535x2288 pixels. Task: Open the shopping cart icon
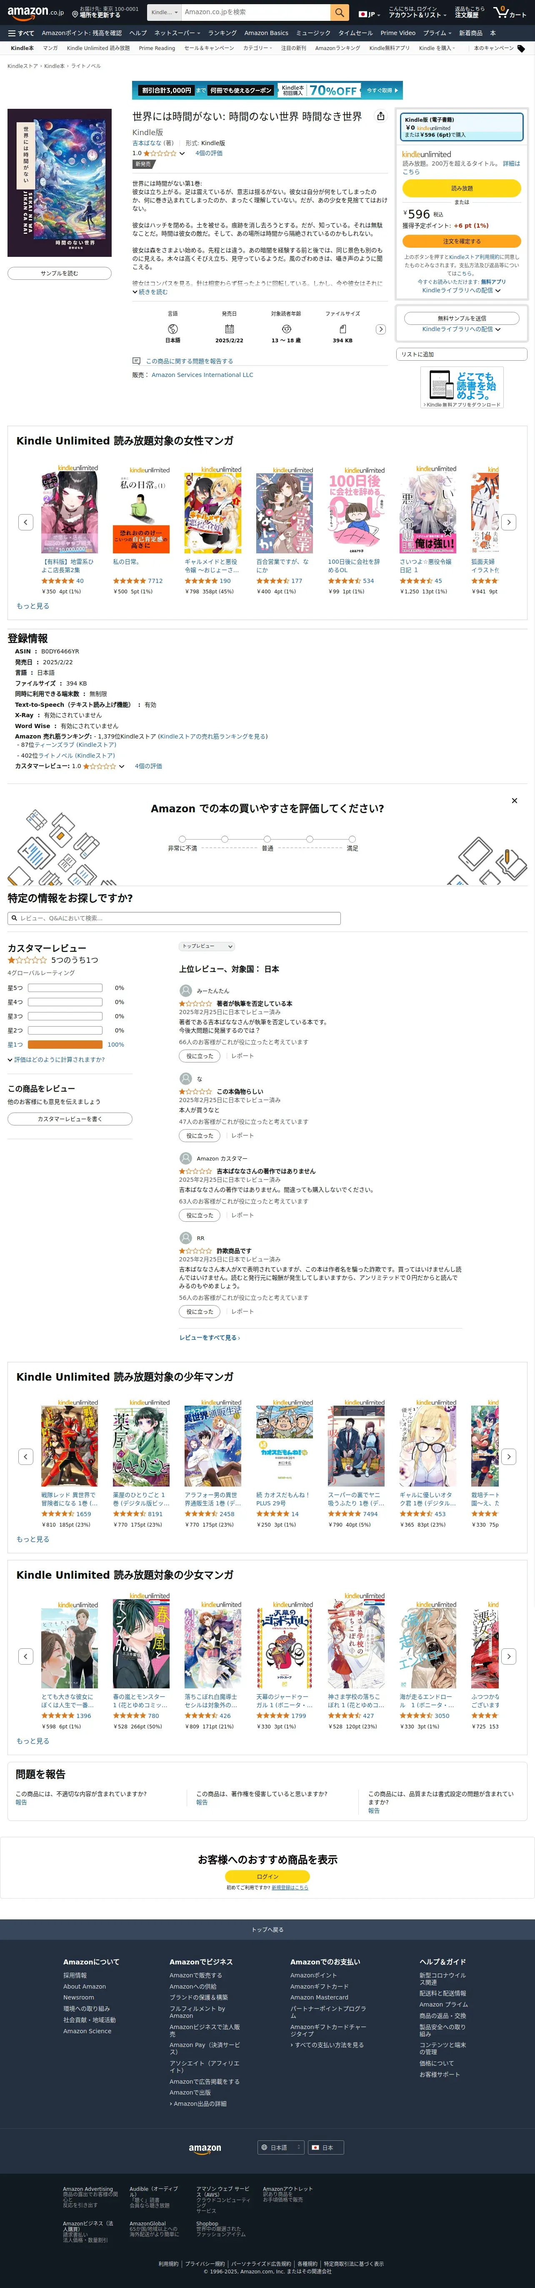509,13
